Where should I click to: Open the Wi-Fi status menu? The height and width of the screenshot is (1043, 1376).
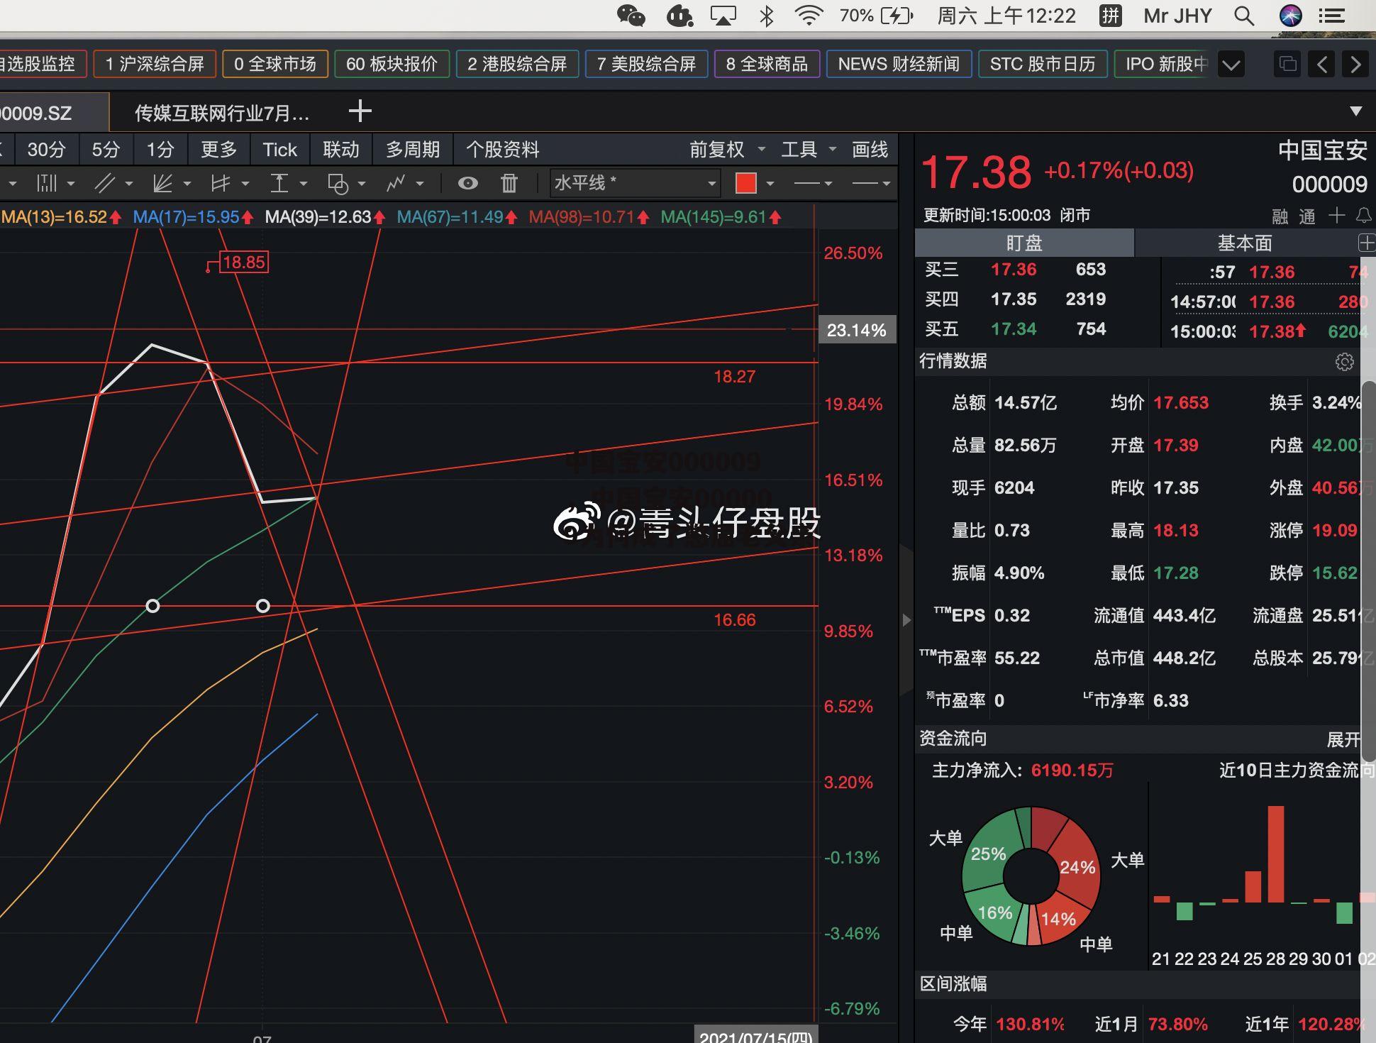(809, 16)
